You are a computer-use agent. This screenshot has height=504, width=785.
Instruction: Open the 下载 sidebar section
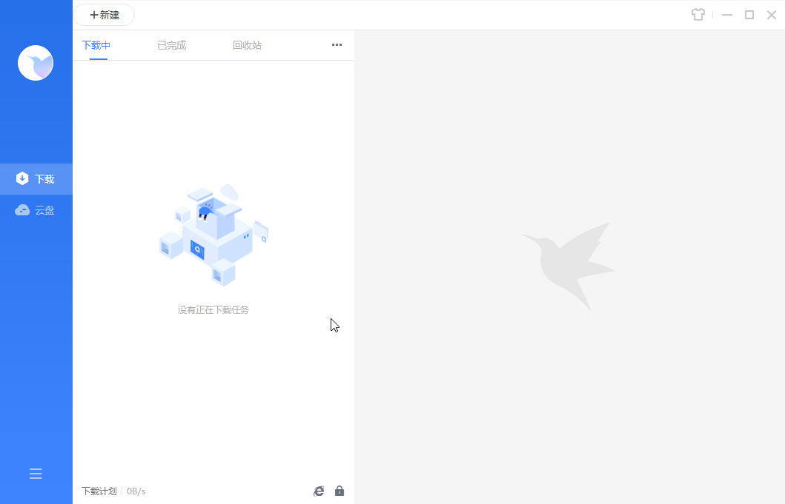[x=36, y=179]
